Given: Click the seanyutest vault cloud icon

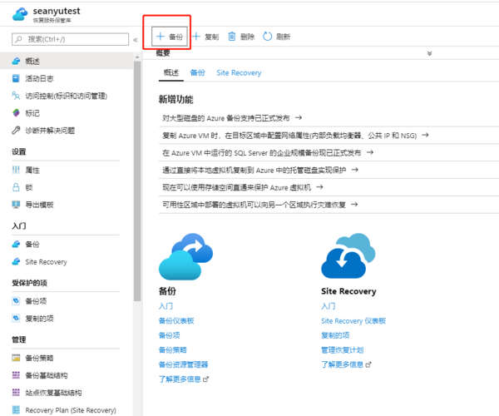Looking at the screenshot, I should (20, 15).
